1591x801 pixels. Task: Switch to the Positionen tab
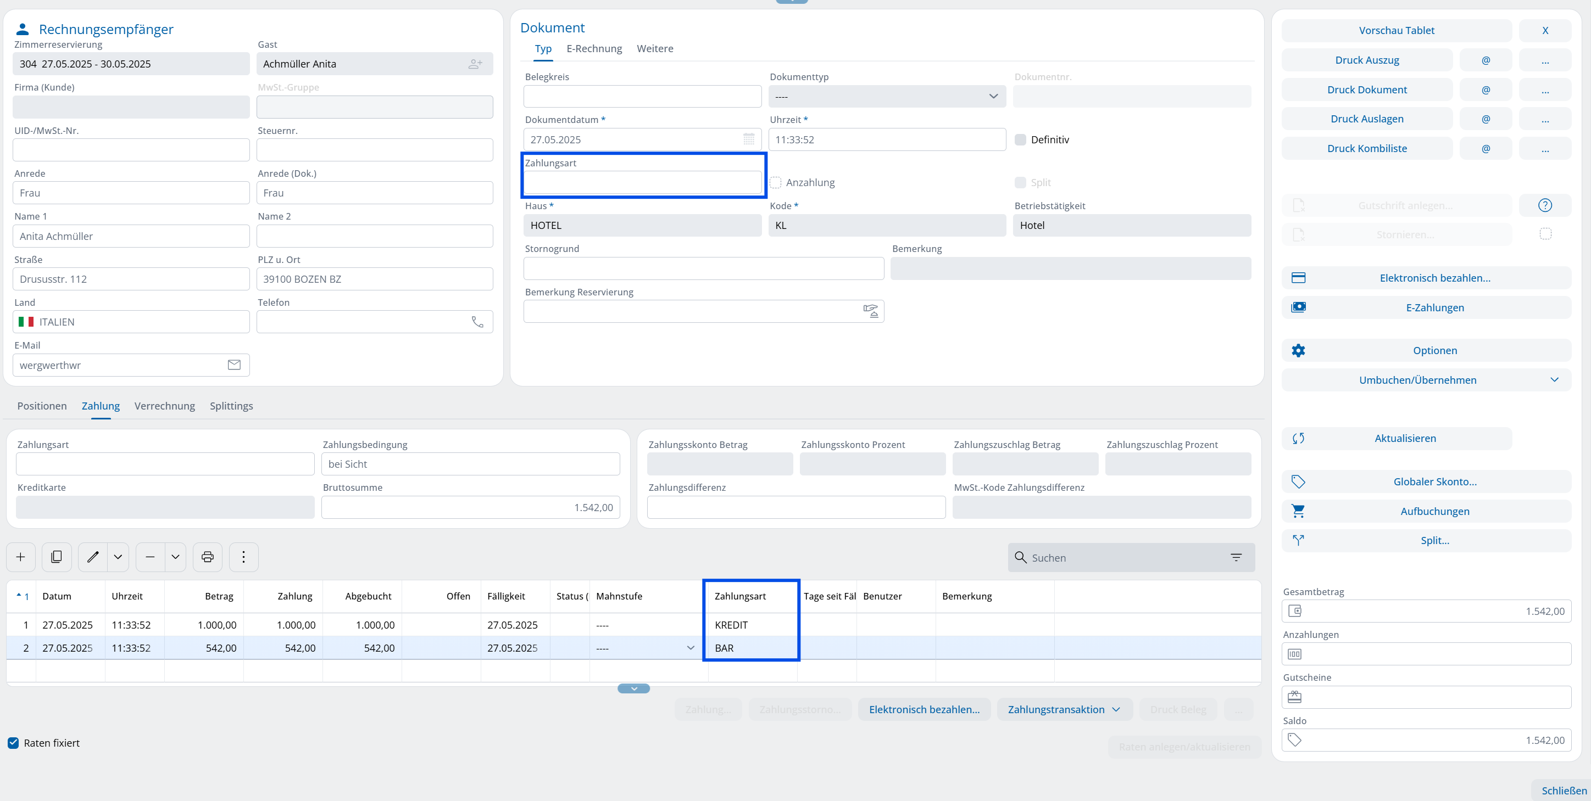[42, 406]
